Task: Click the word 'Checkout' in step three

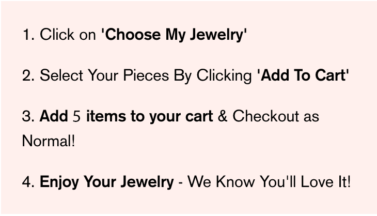Action: click(x=265, y=116)
